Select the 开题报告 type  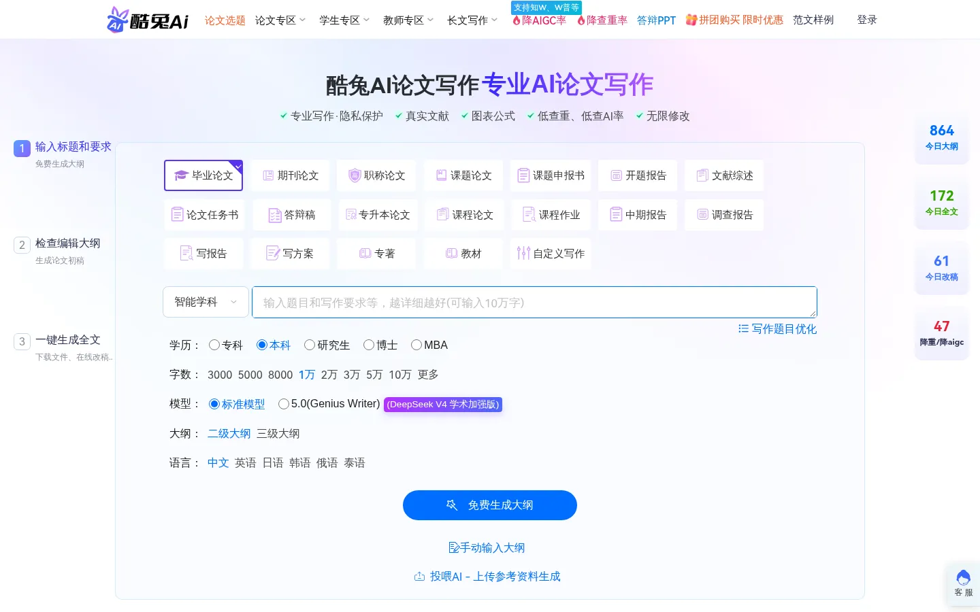tap(638, 175)
